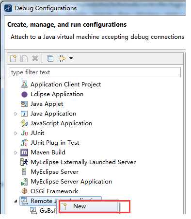Click the Eclipse Application purple icon
191x219 pixels.
click(x=24, y=94)
